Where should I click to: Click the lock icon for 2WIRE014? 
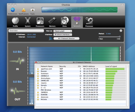(38, 76)
